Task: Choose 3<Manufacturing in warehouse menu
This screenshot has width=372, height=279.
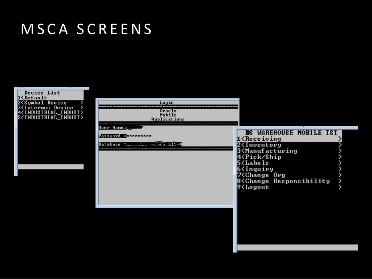Action: click(290, 151)
